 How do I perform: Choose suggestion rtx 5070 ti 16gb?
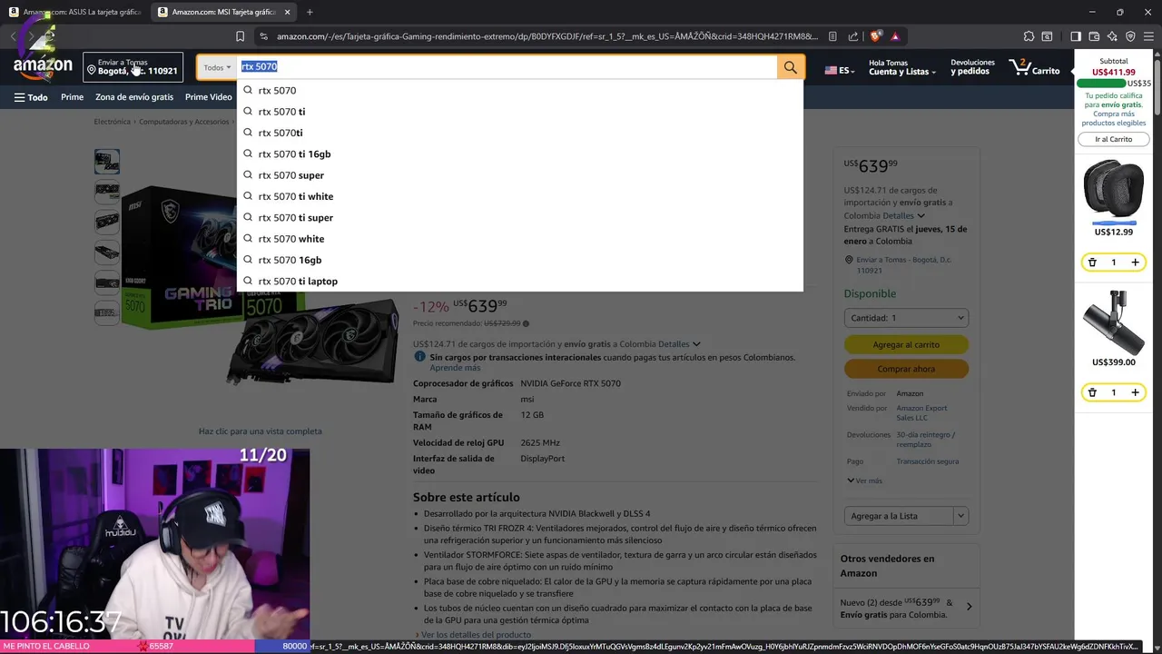click(519, 154)
